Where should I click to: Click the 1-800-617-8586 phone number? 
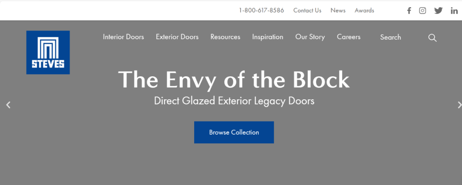[x=261, y=11]
